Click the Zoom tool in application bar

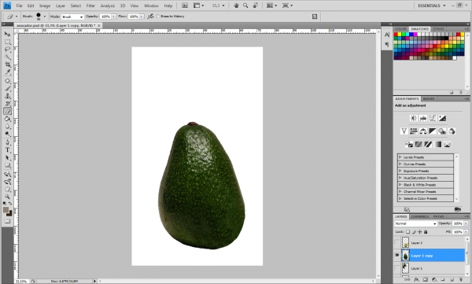tap(245, 6)
